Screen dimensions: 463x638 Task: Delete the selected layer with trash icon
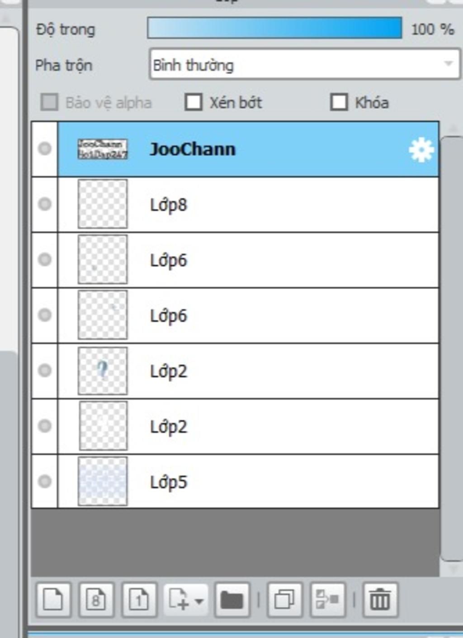(x=380, y=600)
